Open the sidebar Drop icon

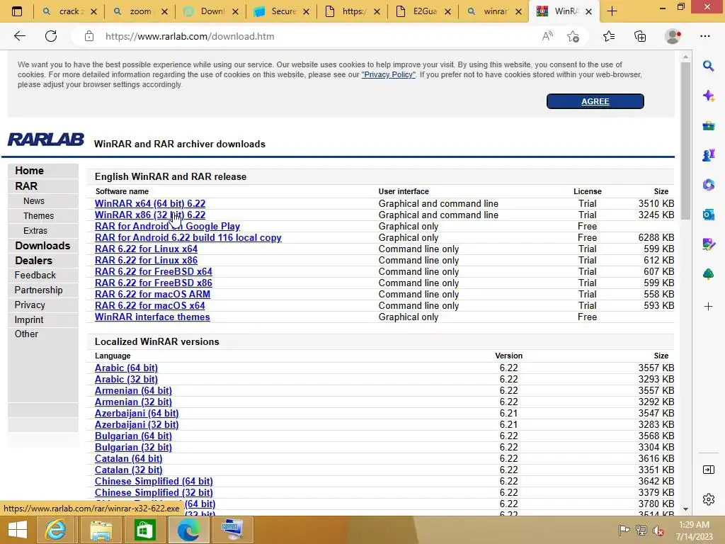click(708, 244)
